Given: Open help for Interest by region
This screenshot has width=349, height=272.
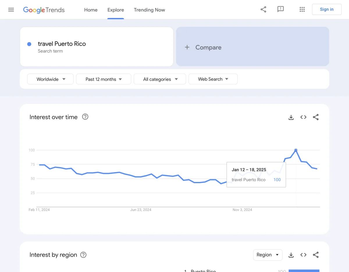Looking at the screenshot, I should (x=83, y=255).
